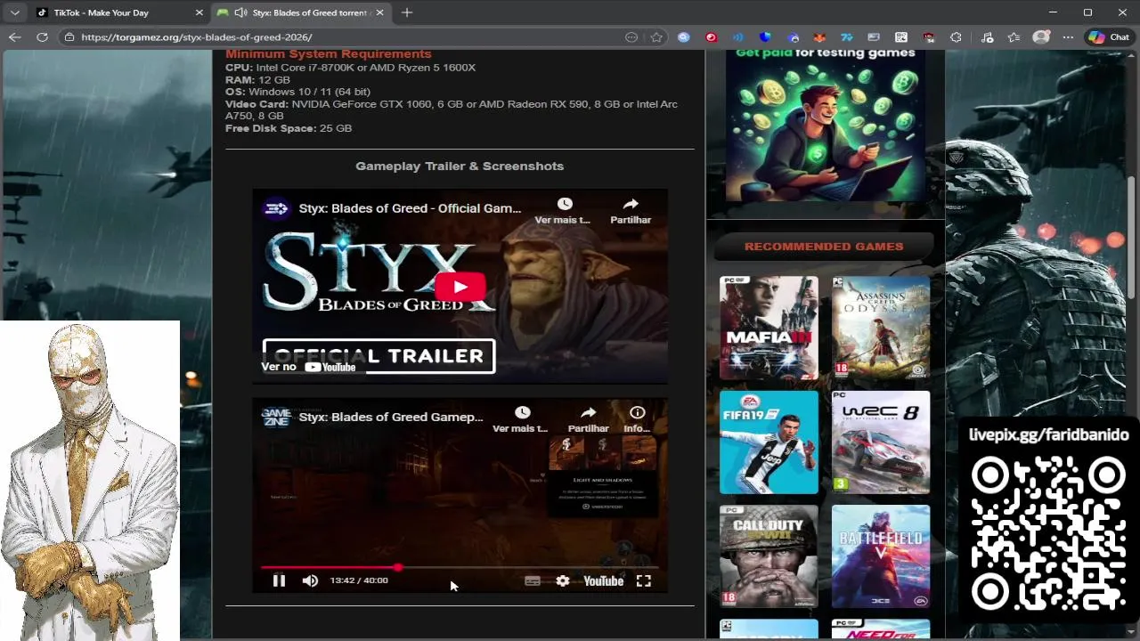Open the QR code extension icon in toolbar
The image size is (1140, 641).
pyautogui.click(x=901, y=37)
